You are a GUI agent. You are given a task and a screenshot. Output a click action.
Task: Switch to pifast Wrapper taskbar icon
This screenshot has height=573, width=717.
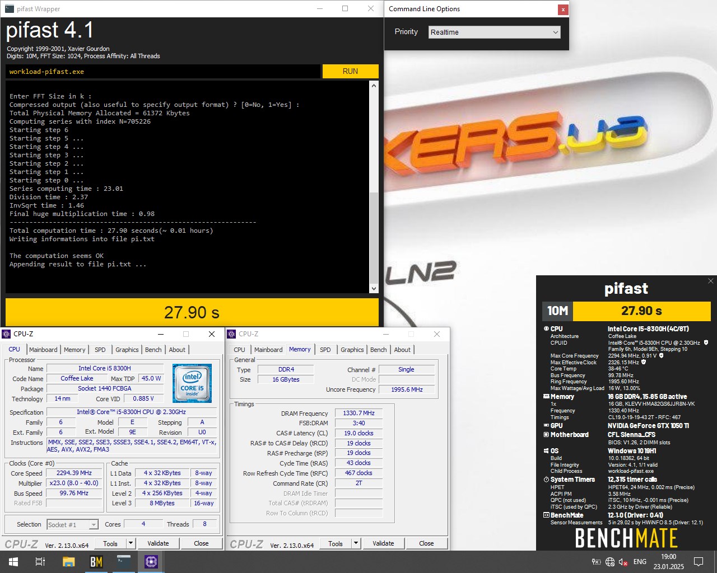[x=124, y=562]
